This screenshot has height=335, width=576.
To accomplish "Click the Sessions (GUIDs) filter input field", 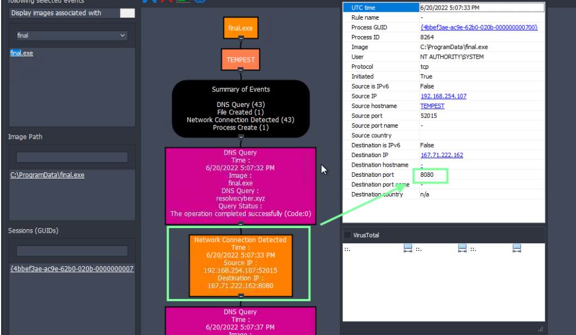I will (x=72, y=251).
